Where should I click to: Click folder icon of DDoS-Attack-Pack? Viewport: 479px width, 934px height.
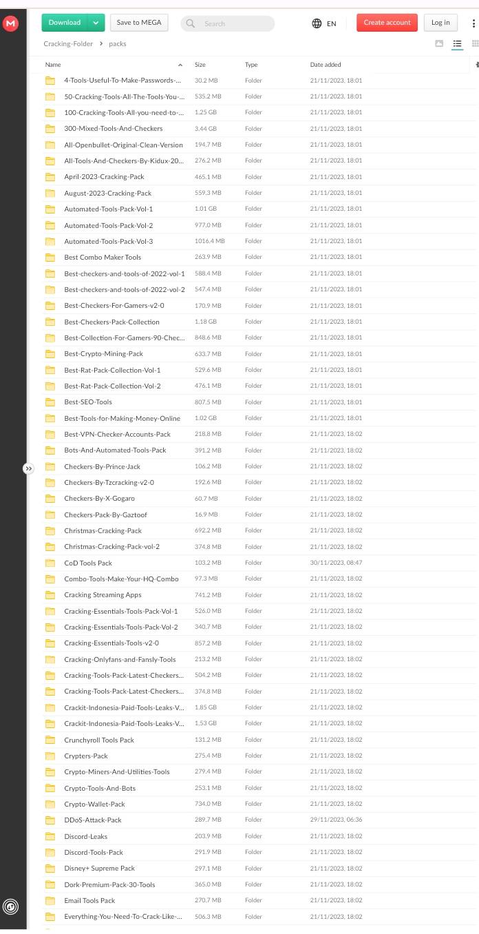pos(50,820)
